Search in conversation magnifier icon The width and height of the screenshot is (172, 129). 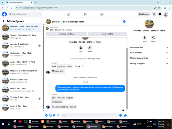(153, 37)
